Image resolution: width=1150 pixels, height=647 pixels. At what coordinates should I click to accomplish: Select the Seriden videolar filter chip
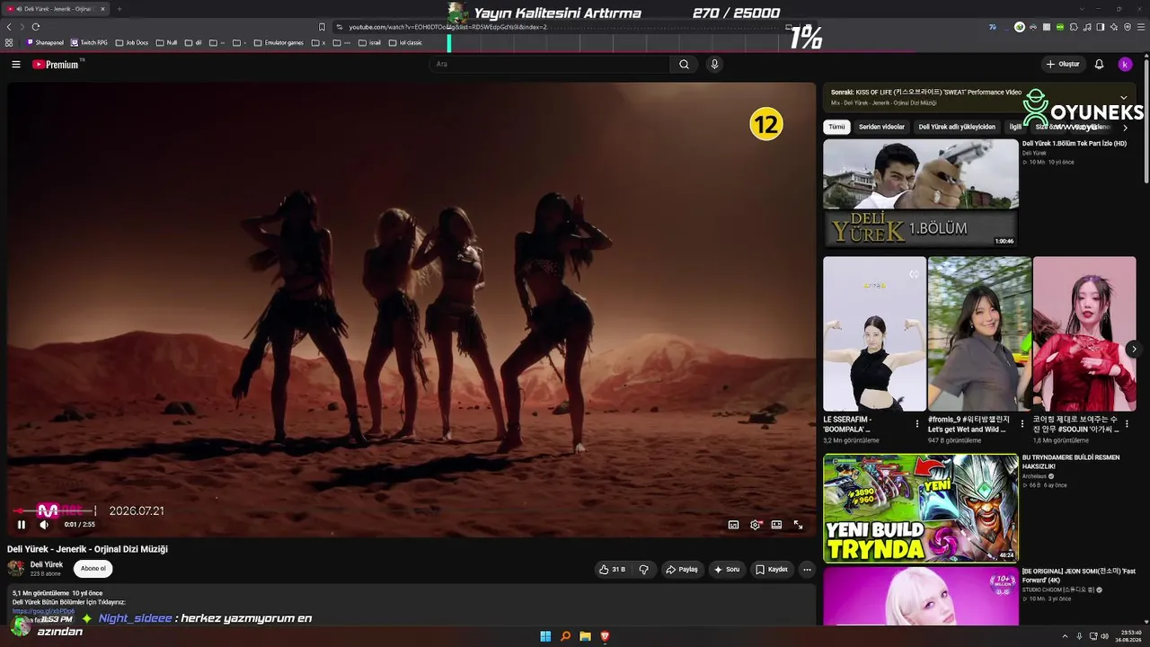[881, 128]
